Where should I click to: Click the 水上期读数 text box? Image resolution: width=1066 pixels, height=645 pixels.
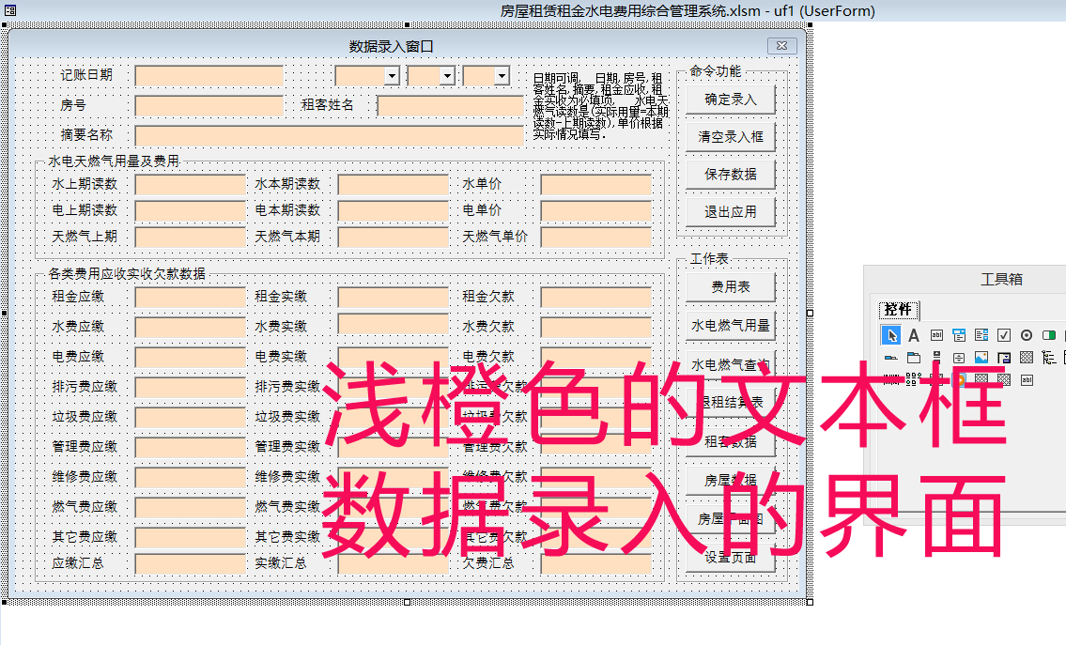(191, 184)
